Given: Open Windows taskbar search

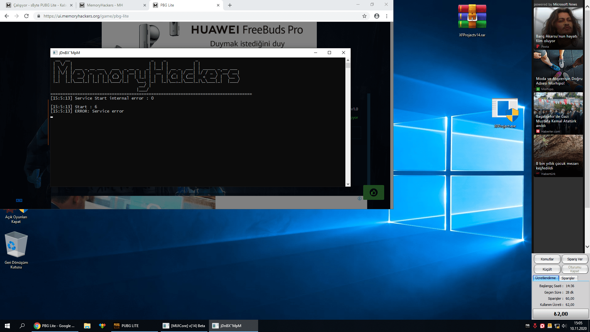Looking at the screenshot, I should click(x=22, y=326).
